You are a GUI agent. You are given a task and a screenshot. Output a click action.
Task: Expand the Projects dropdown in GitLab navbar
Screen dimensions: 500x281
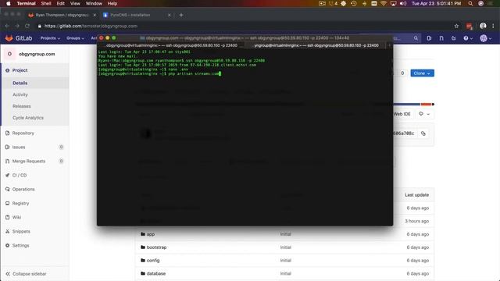tap(50, 38)
